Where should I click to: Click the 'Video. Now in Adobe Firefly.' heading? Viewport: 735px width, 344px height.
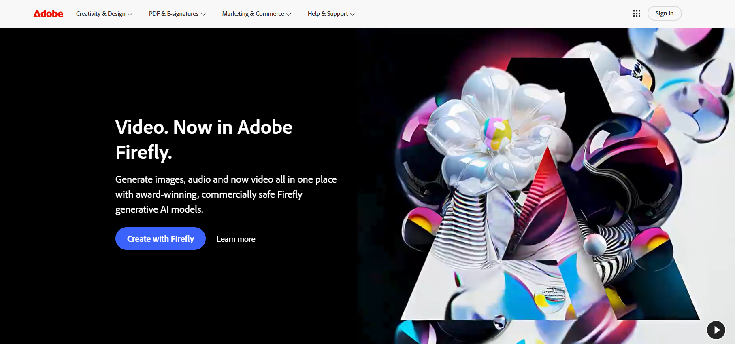coord(204,140)
